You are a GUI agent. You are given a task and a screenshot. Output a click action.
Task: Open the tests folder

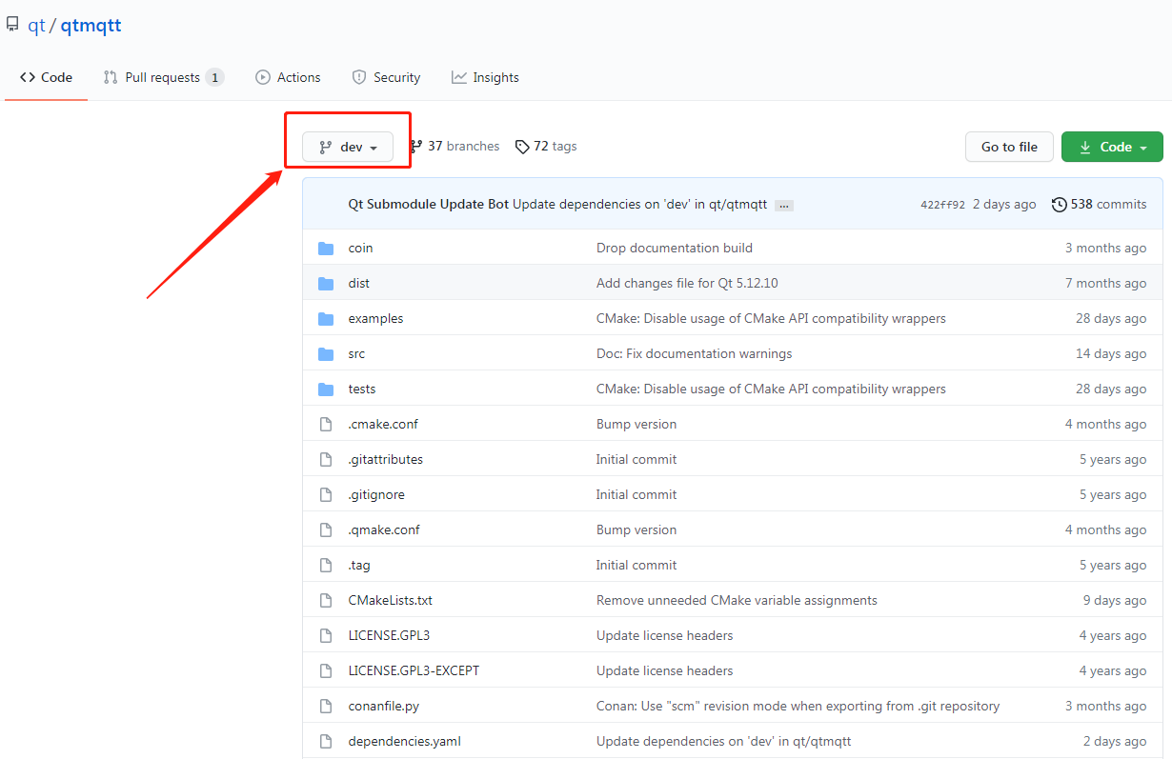(362, 389)
